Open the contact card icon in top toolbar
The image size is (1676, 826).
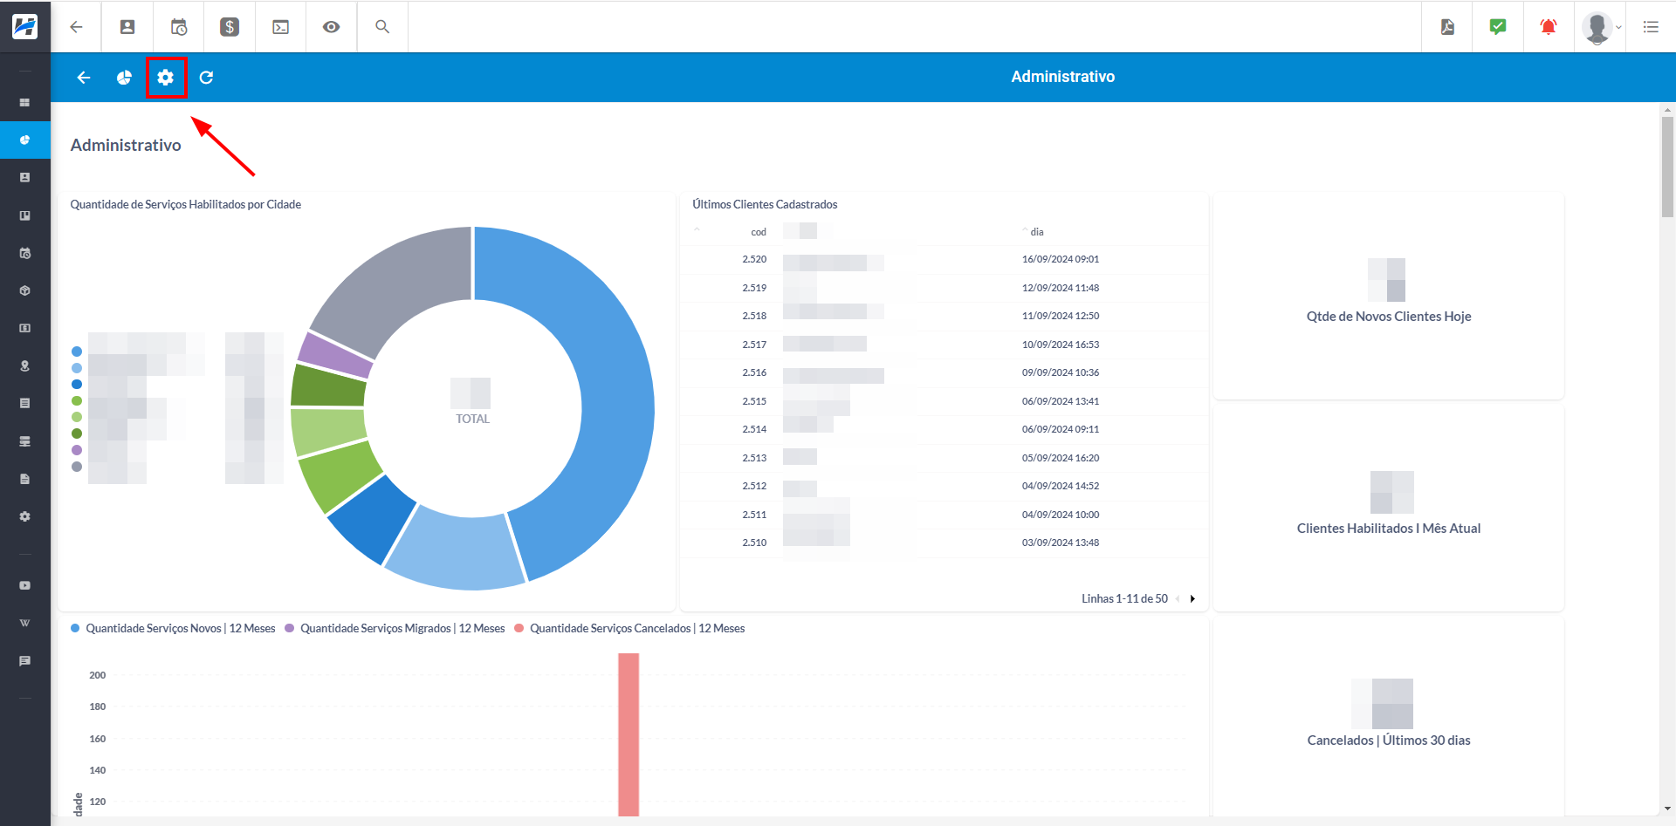(127, 27)
